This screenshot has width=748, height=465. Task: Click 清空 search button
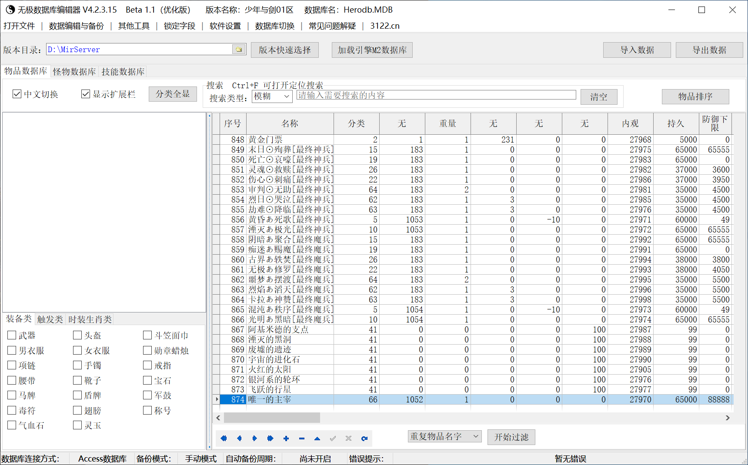click(599, 97)
